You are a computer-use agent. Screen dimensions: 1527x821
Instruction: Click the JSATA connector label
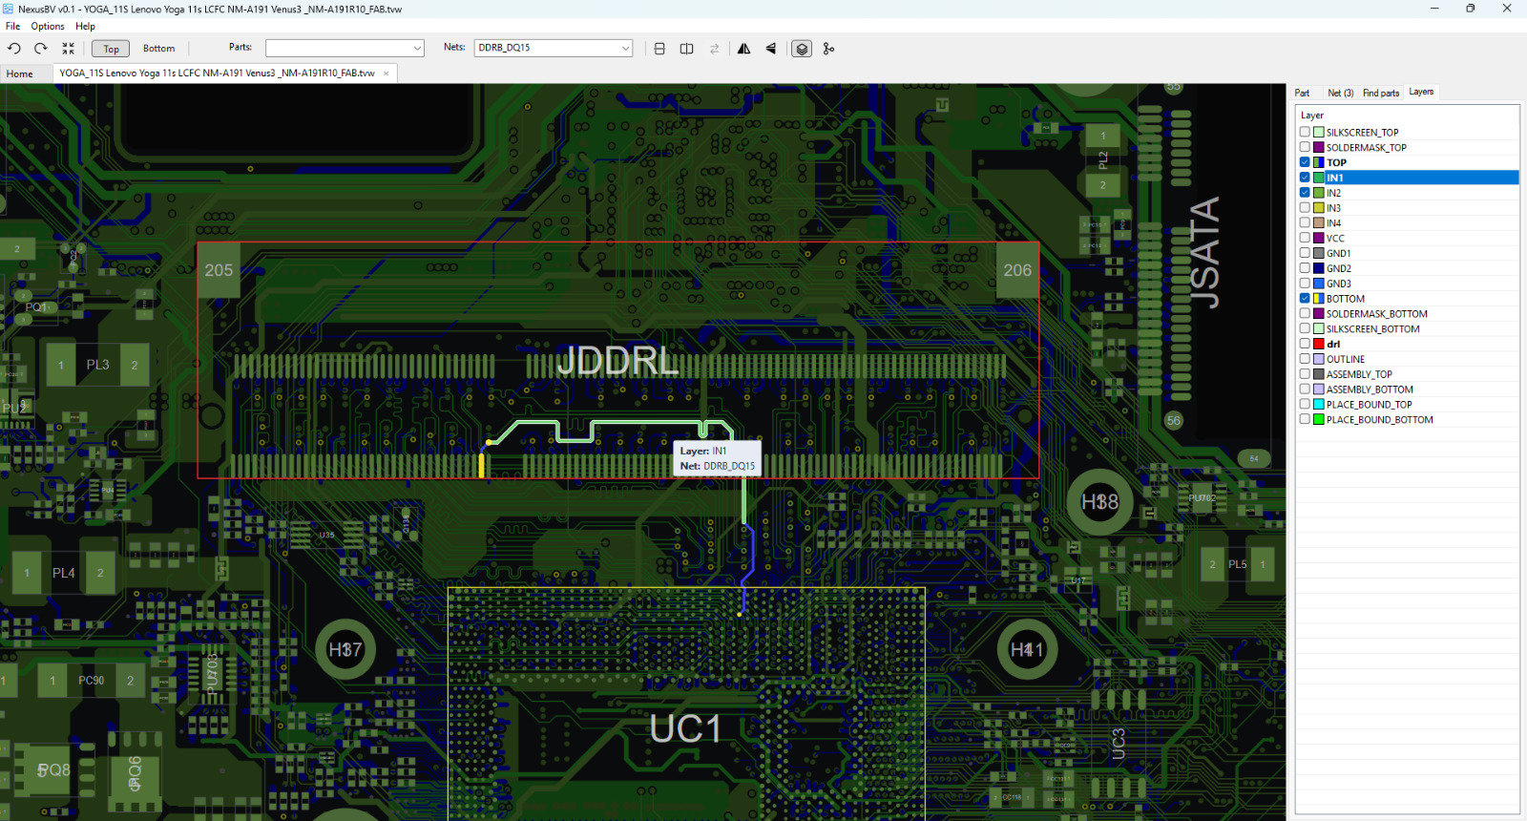pyautogui.click(x=1204, y=253)
